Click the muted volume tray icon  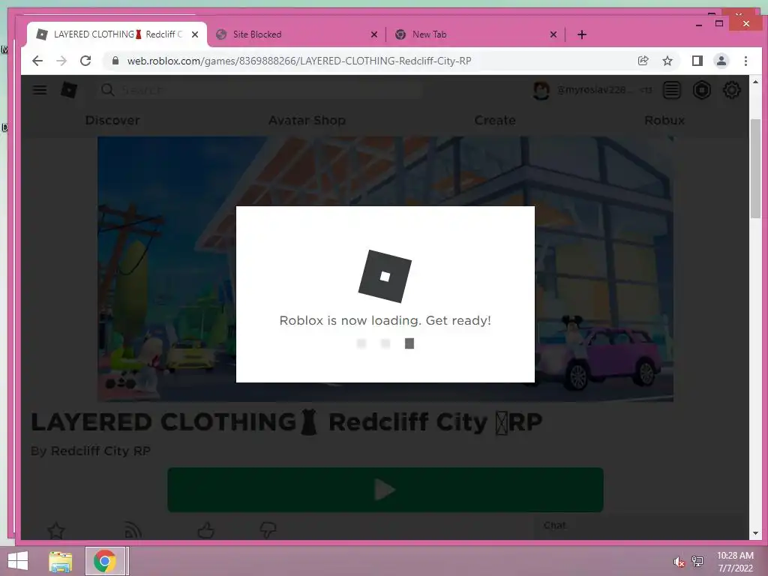(678, 562)
